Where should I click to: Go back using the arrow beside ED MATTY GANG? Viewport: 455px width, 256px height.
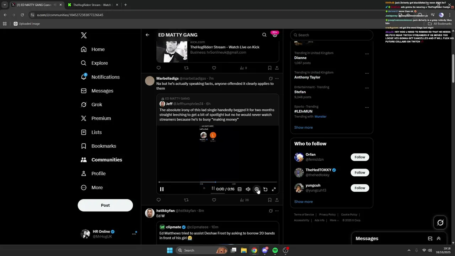148,35
